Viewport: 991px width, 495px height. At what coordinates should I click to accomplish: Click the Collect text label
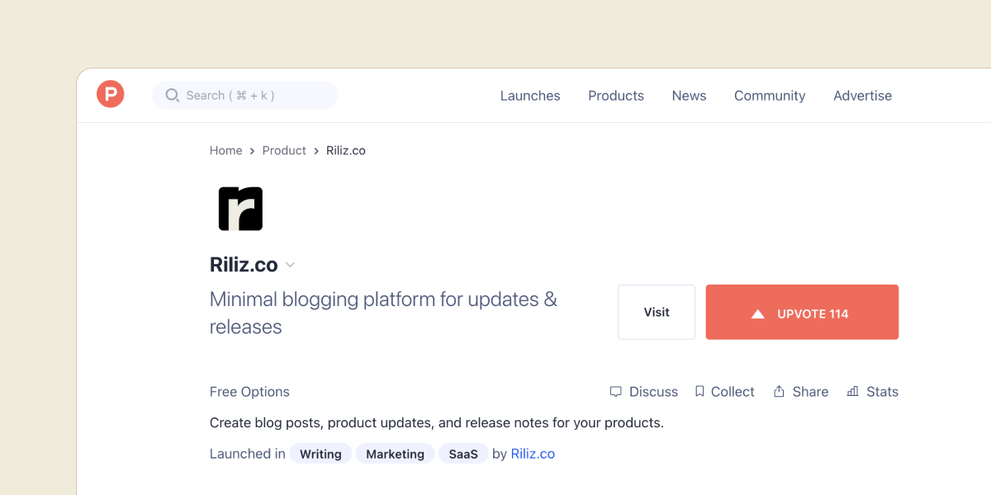733,391
